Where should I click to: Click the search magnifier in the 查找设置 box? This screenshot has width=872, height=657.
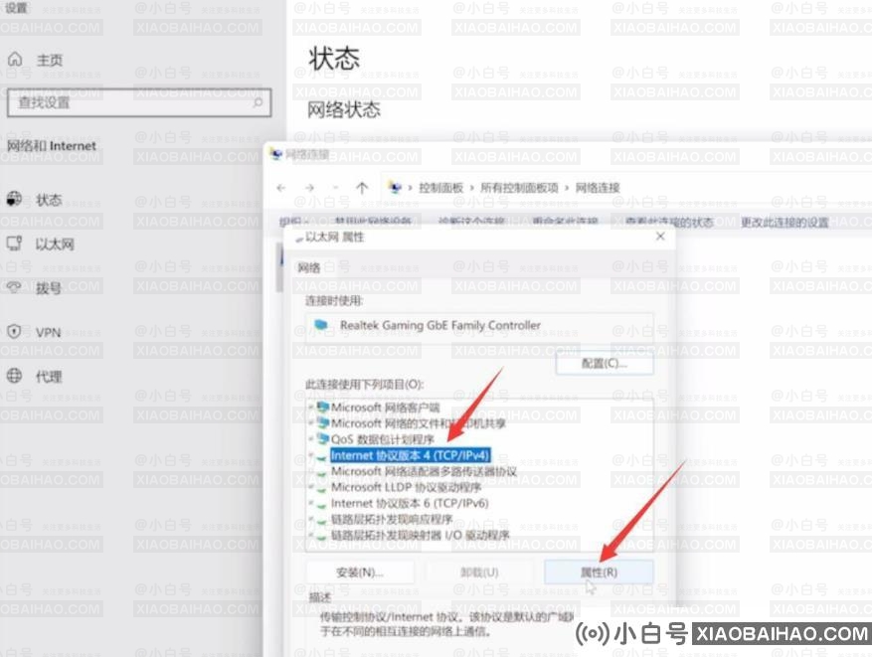tap(259, 102)
